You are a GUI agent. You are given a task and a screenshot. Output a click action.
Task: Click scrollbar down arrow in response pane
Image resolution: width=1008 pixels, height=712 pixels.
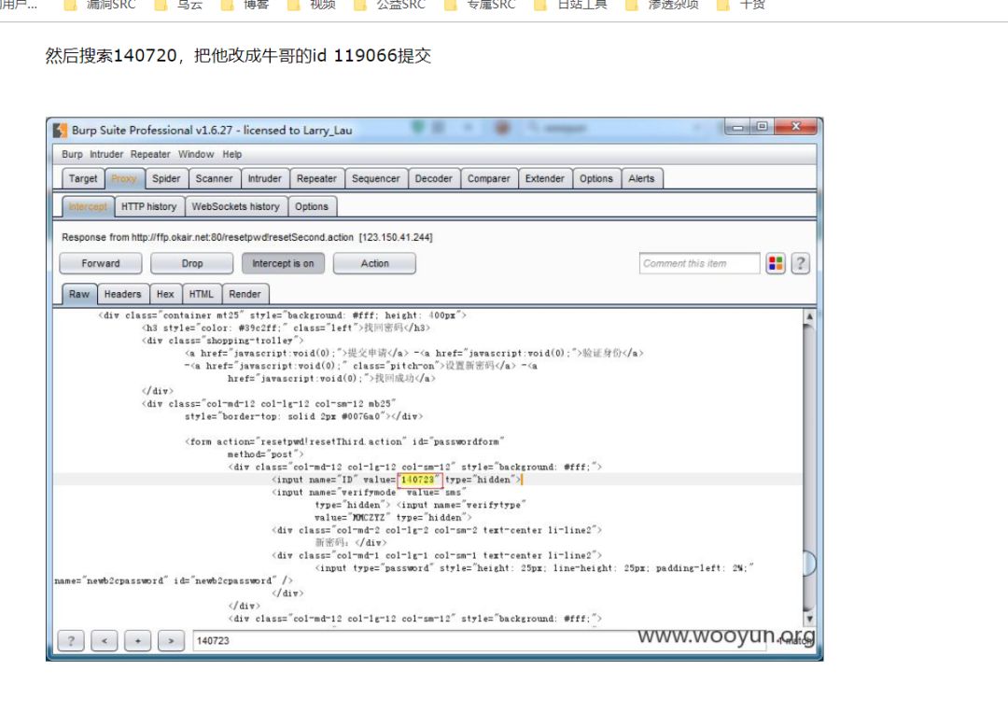tap(809, 618)
